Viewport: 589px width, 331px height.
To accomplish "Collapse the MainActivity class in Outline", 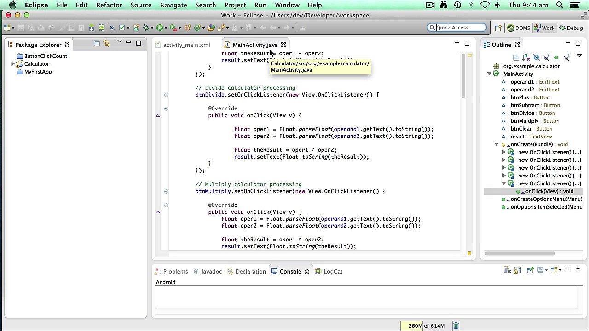I will (489, 74).
